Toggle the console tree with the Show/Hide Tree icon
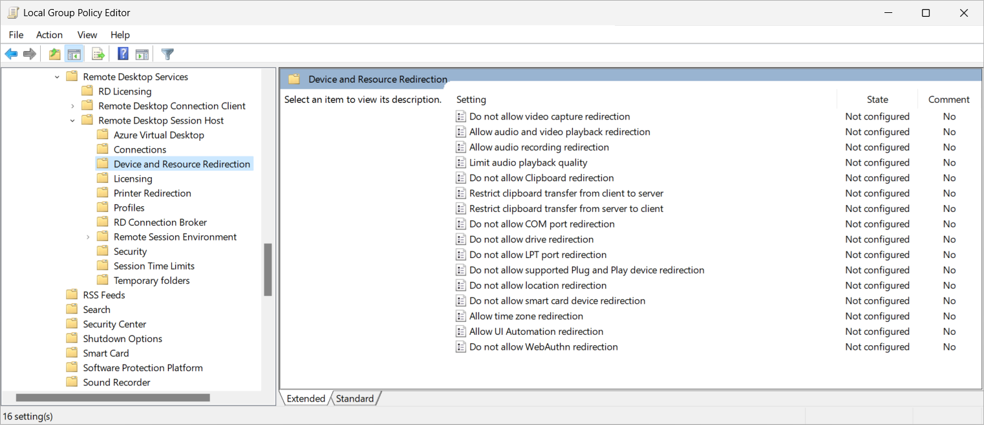984x428 pixels. pyautogui.click(x=74, y=54)
